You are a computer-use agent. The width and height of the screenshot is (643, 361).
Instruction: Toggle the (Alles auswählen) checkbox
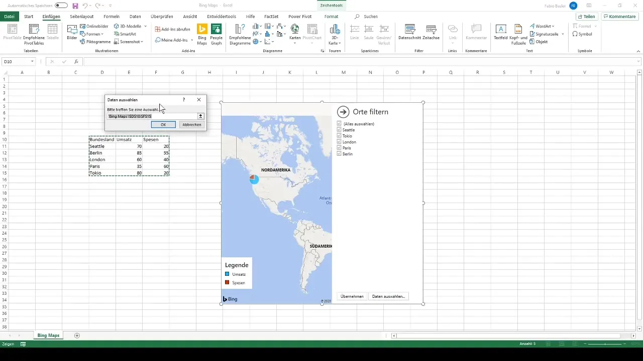pos(340,123)
